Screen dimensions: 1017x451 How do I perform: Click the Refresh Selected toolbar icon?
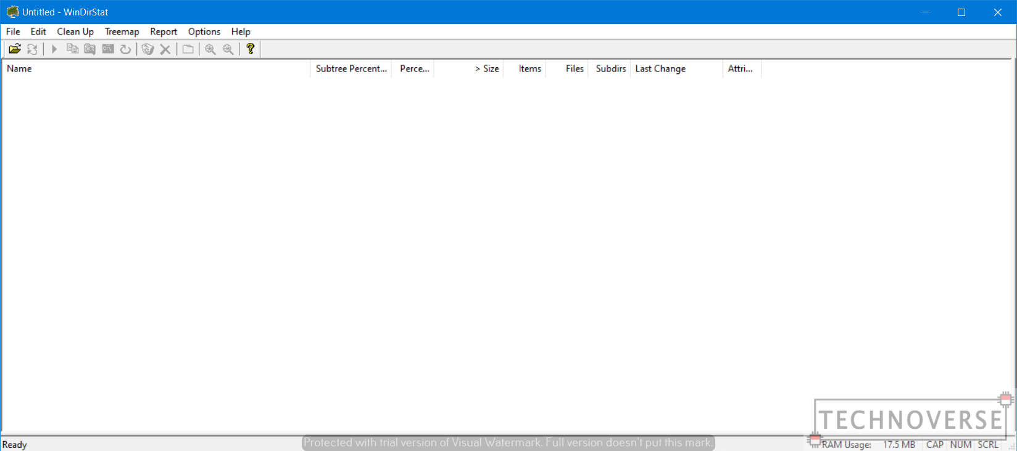tap(125, 49)
